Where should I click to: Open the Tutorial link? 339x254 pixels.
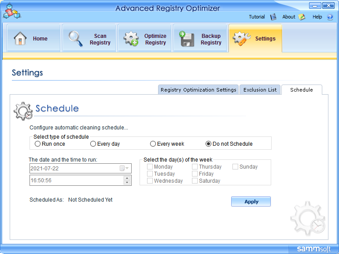click(x=257, y=17)
